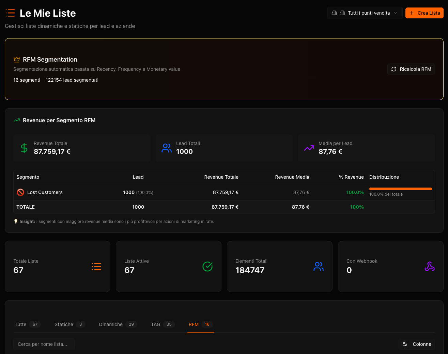Focus the Cerca per nome lista search field
The height and width of the screenshot is (354, 448).
click(44, 344)
